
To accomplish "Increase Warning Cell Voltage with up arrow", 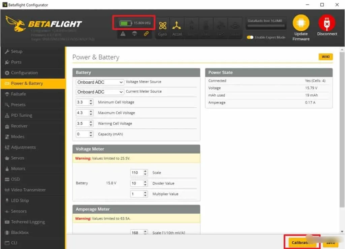I will coord(91,122).
